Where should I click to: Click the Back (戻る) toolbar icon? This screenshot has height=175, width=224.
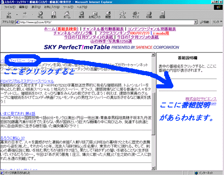click(x=9, y=15)
